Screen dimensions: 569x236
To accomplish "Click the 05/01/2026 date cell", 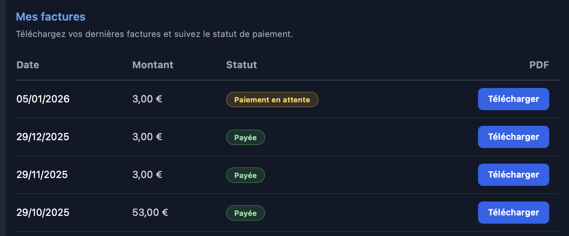I will coord(43,99).
